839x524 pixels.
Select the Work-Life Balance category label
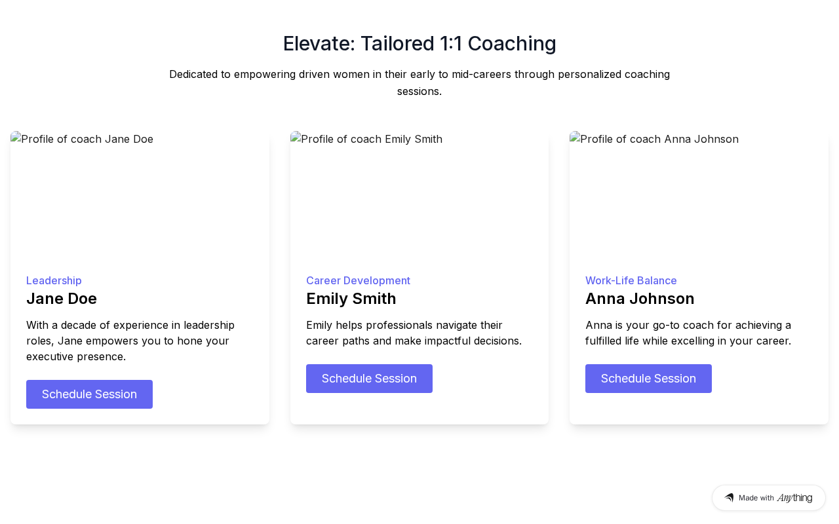pos(631,280)
